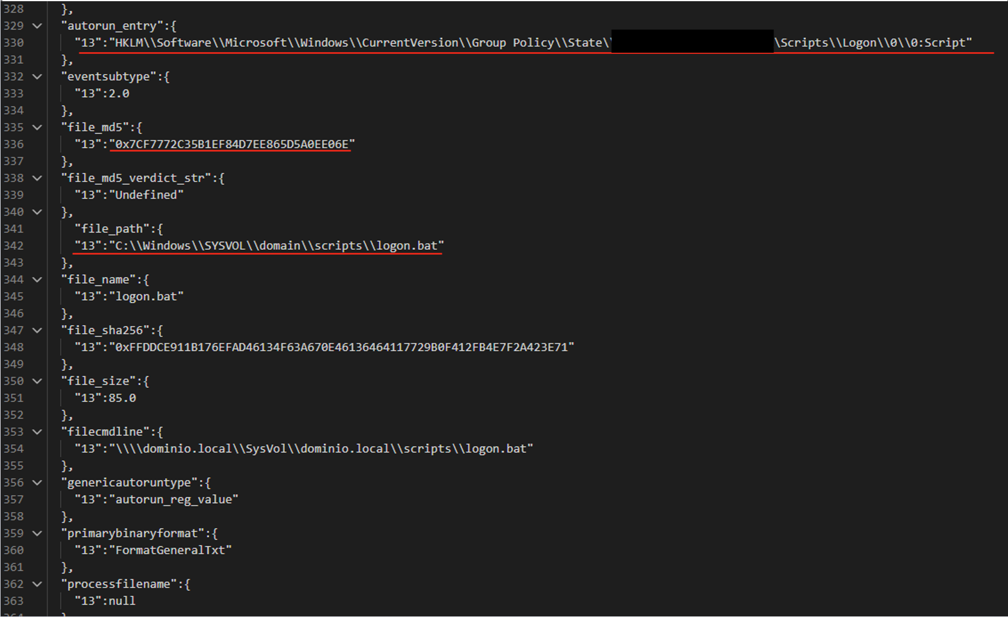
Task: Place cursor in the logon.bat file_path string
Action: tap(277, 246)
